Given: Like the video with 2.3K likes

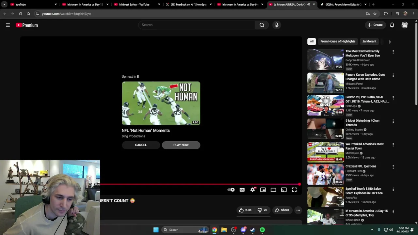Looking at the screenshot, I should [245, 210].
